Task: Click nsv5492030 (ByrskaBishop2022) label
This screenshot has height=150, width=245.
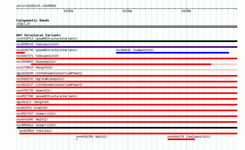Action: pos(40,79)
